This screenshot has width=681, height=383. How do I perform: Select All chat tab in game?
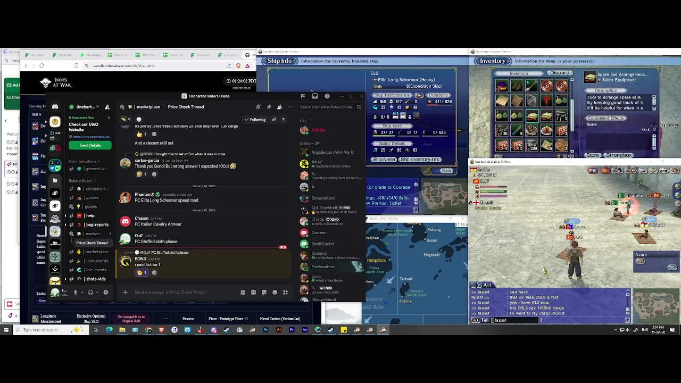click(487, 286)
